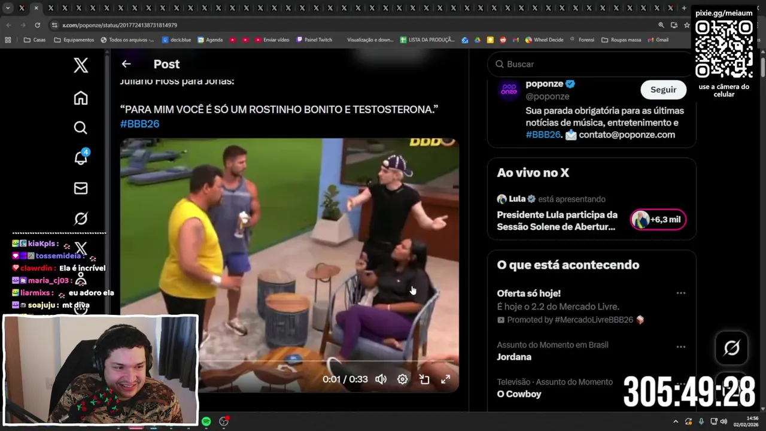Viewport: 766px width, 431px height.
Task: Click browser back arrow
Action: pyautogui.click(x=8, y=25)
